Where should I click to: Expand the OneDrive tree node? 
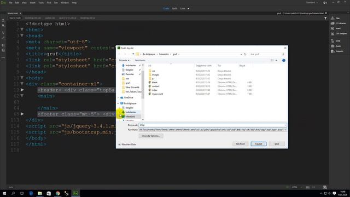tap(118, 97)
